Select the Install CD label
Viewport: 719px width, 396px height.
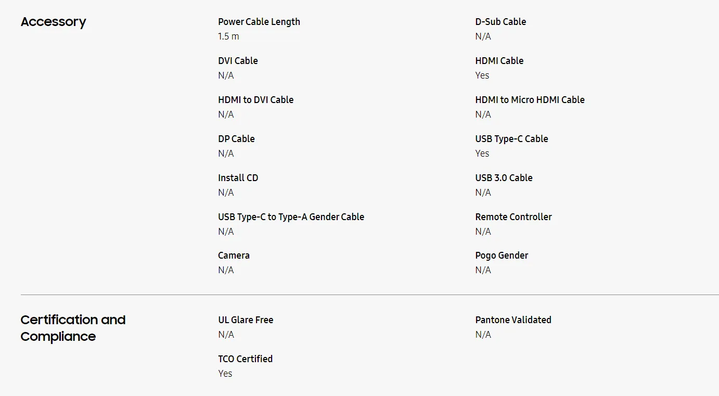point(238,178)
